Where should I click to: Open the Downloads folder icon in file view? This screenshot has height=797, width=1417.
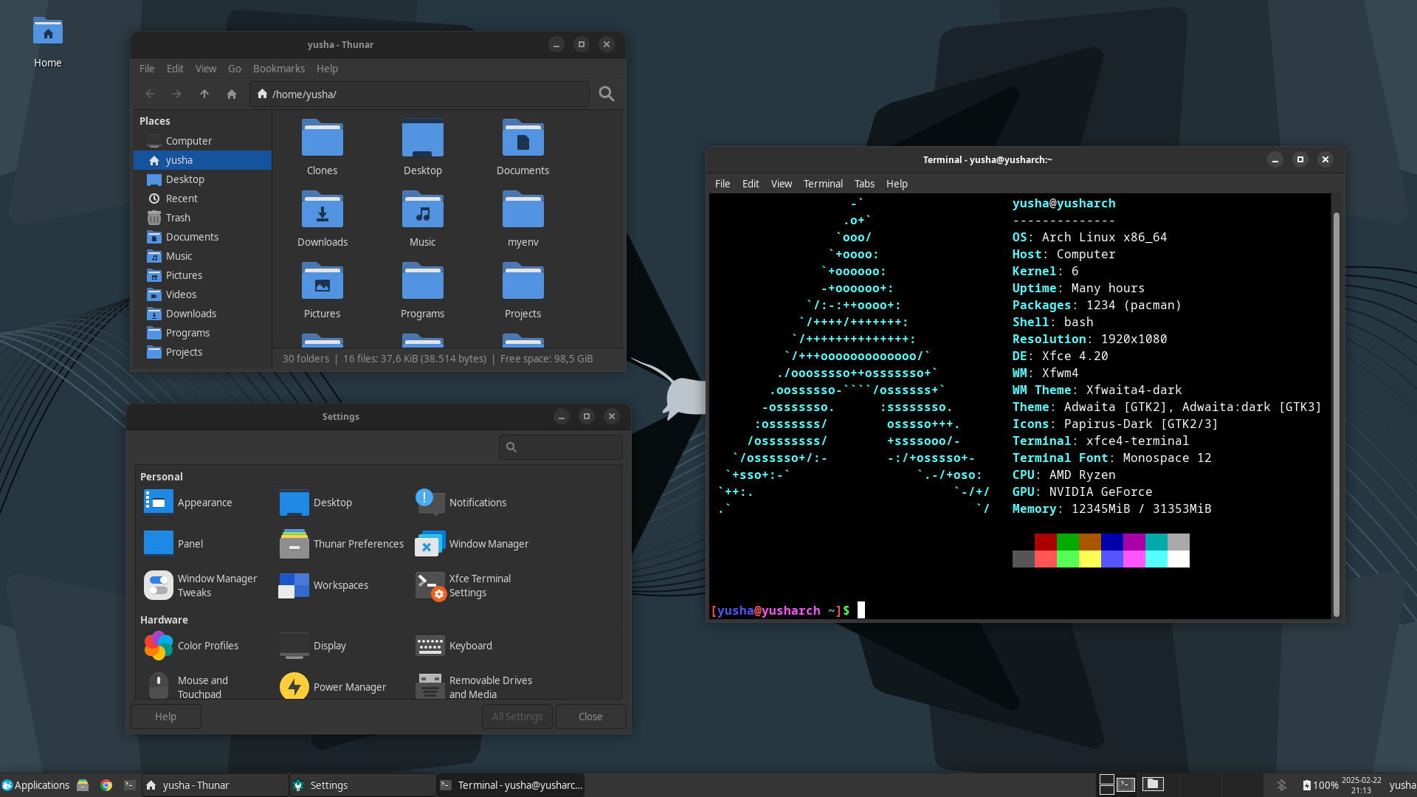[x=323, y=218]
